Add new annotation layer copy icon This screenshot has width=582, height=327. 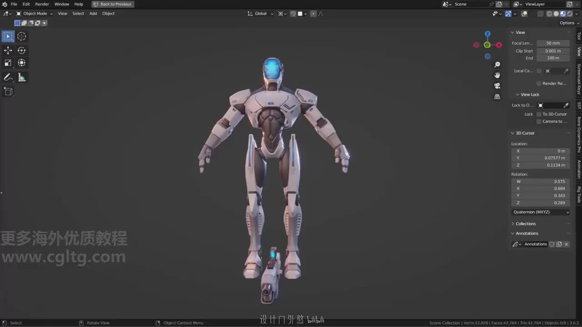tap(559, 244)
